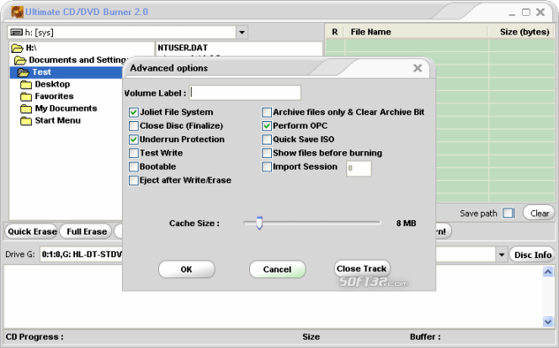The image size is (559, 348).
Task: Enable Import Session checkbox
Action: pos(267,166)
